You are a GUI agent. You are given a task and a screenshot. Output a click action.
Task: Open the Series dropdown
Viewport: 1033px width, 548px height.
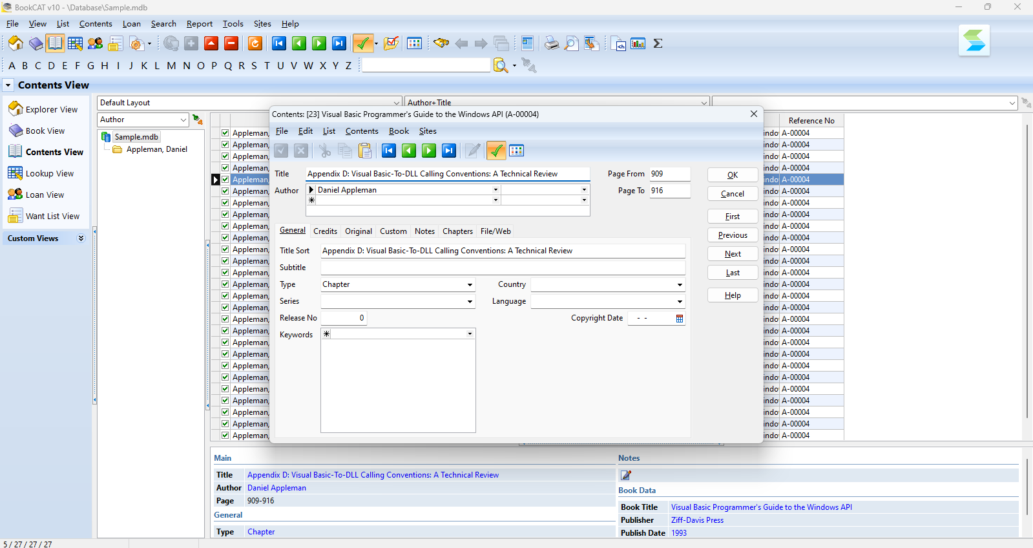click(x=470, y=301)
